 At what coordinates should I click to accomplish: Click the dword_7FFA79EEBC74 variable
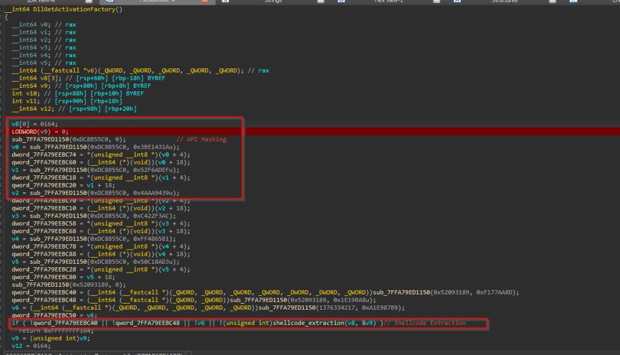47,154
